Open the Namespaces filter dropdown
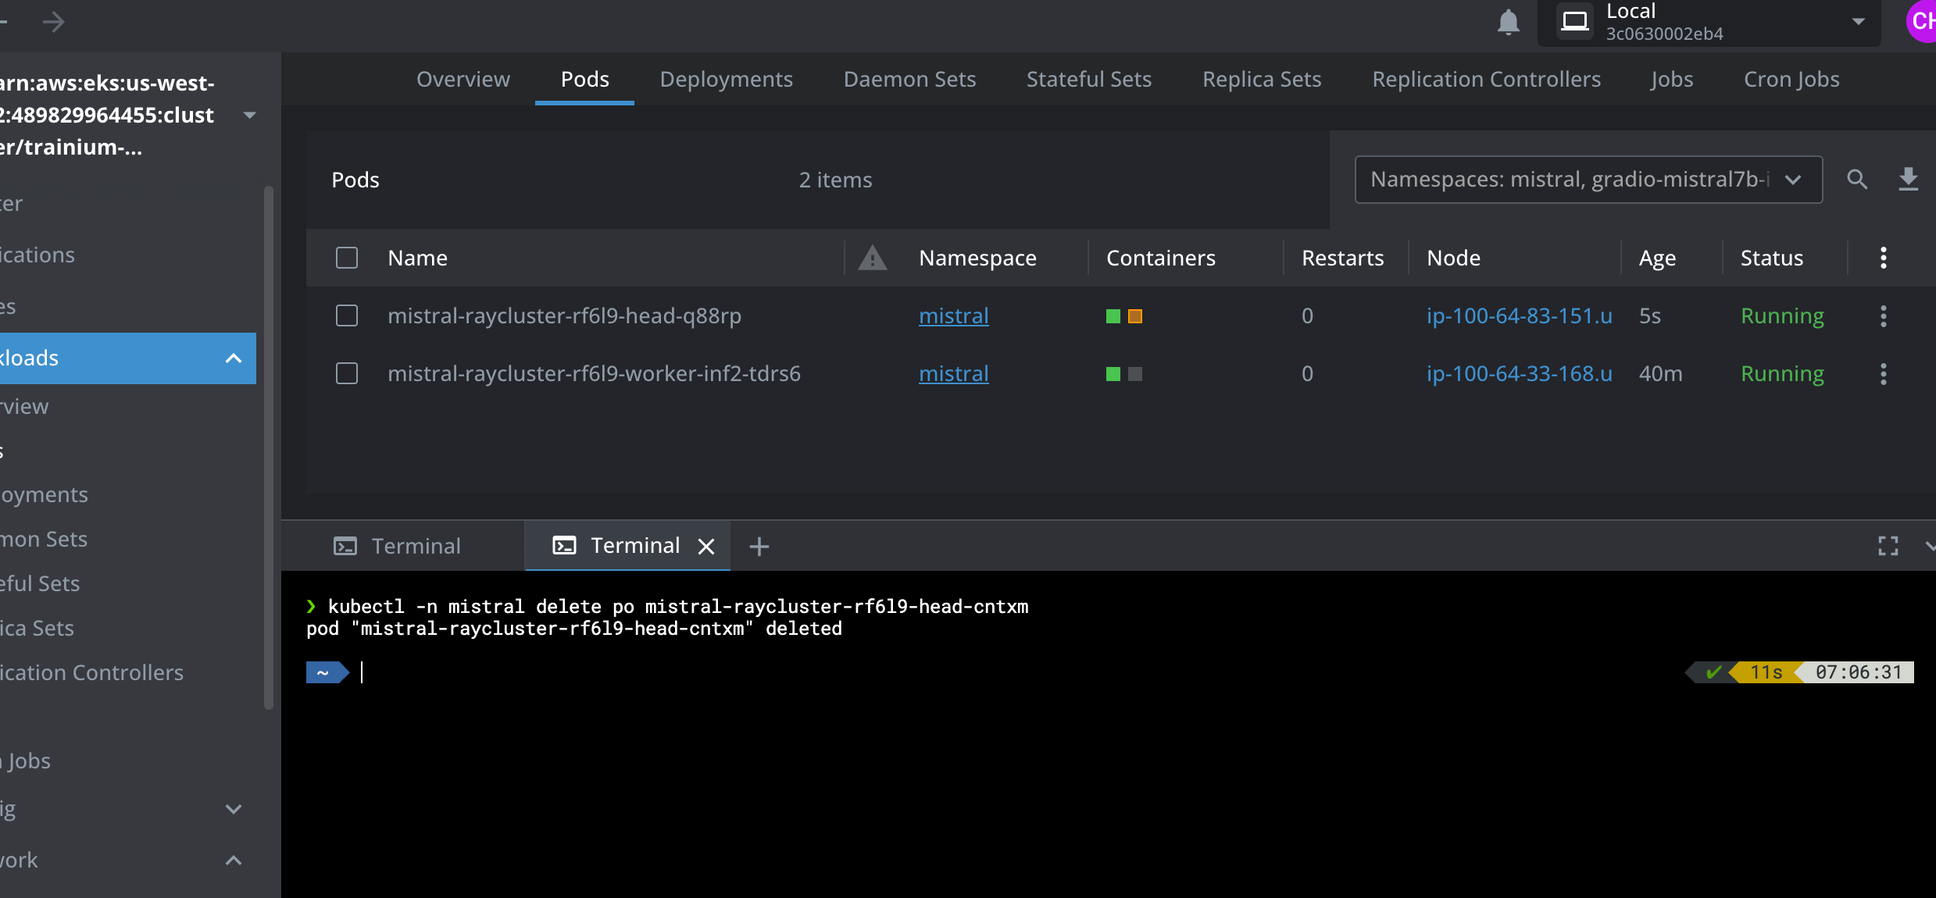 tap(1588, 180)
